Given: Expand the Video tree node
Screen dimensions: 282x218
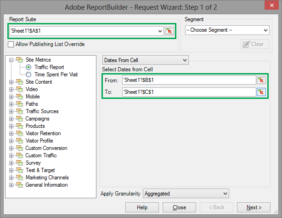Looking at the screenshot, I should (x=11, y=90).
